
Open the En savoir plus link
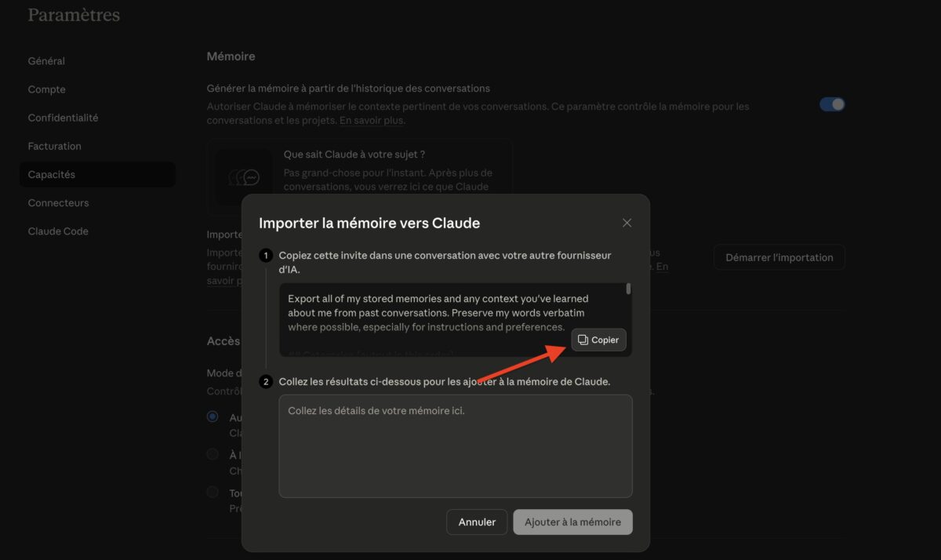point(371,121)
